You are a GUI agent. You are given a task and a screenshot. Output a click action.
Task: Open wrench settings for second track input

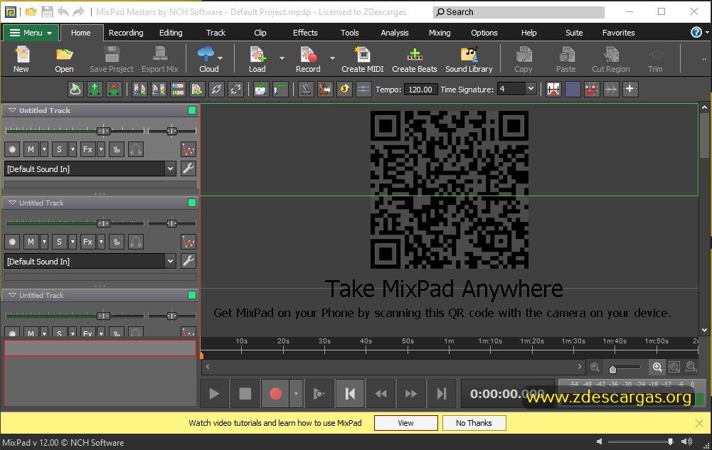(x=188, y=262)
